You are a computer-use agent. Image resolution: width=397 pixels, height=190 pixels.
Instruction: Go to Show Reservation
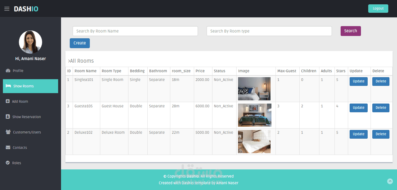click(31, 117)
